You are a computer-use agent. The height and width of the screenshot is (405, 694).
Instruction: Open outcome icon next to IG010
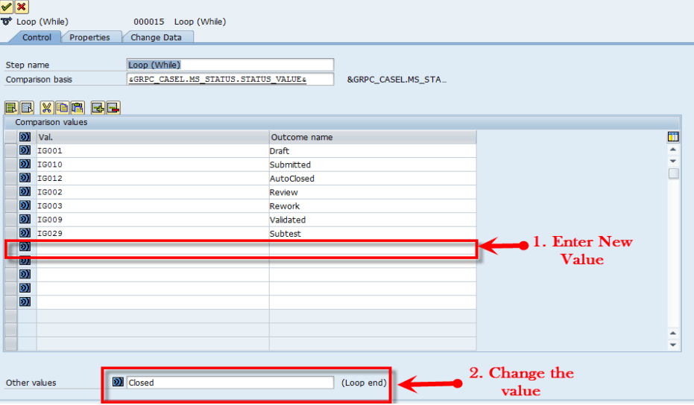coord(25,164)
